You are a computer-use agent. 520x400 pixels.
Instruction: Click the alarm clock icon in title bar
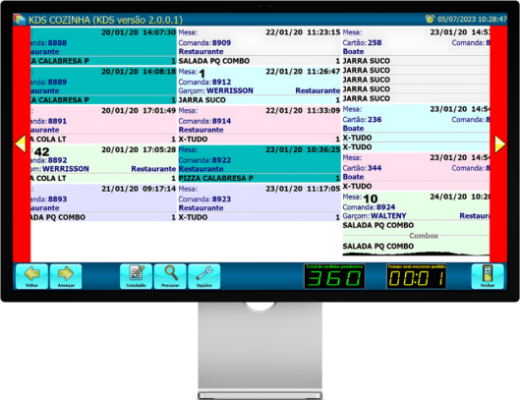coord(430,19)
